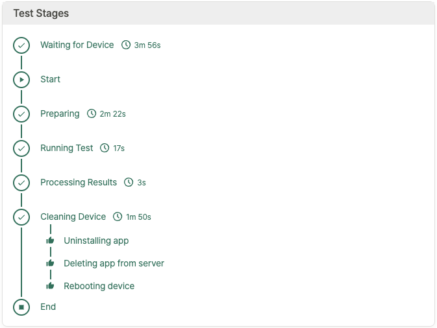Click the clock icon next to 3m 56s
This screenshot has width=437, height=328.
tap(126, 45)
